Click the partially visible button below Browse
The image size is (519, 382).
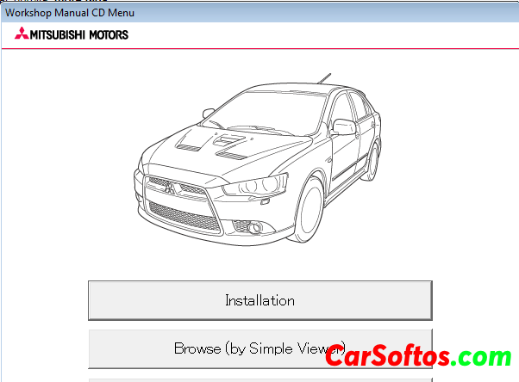[x=259, y=379]
